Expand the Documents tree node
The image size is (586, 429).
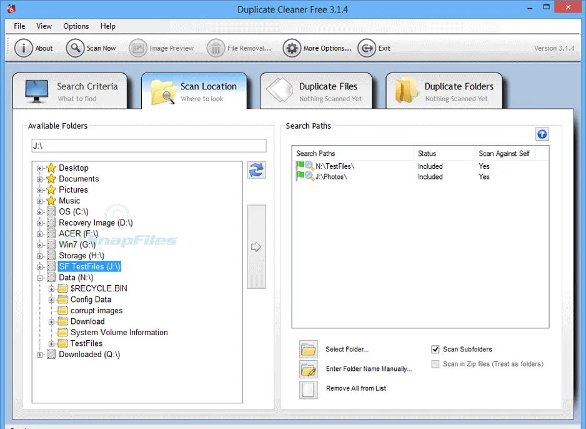click(x=39, y=179)
